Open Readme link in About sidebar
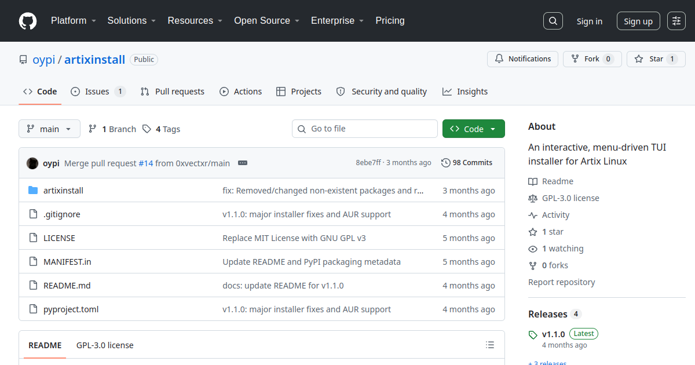 point(551,181)
